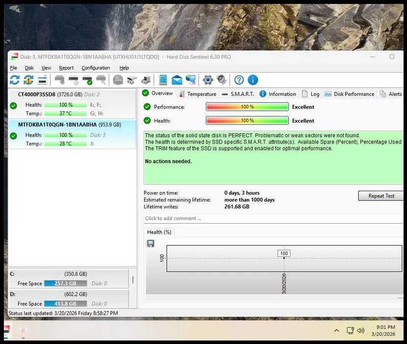407x344 pixels.
Task: Click the Performance 100 % gradient bar
Action: pyautogui.click(x=247, y=107)
